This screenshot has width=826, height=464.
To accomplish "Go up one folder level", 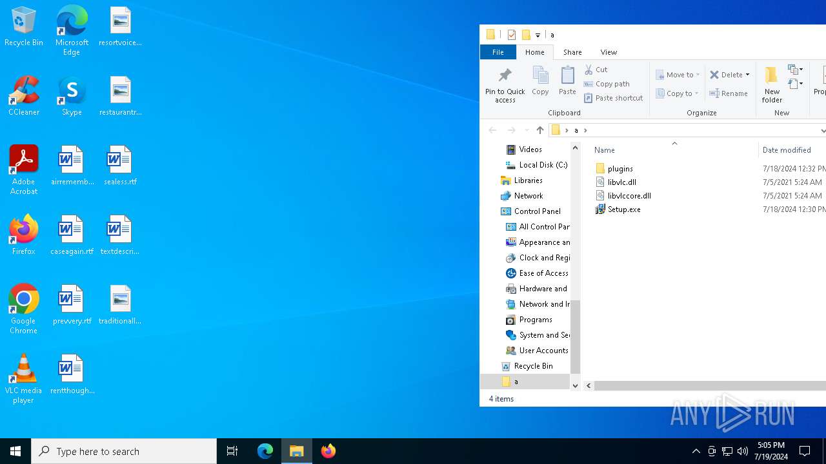I will [540, 130].
